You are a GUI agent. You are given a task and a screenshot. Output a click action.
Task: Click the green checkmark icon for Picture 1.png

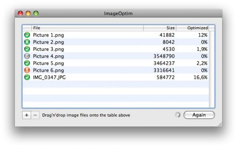[x=27, y=35]
